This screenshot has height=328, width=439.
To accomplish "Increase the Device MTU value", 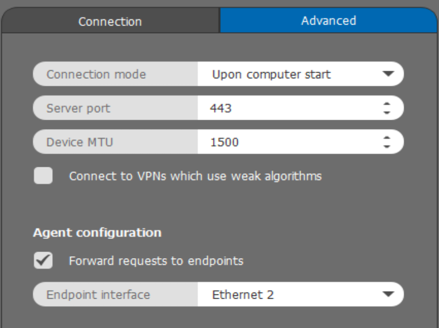I will click(388, 137).
